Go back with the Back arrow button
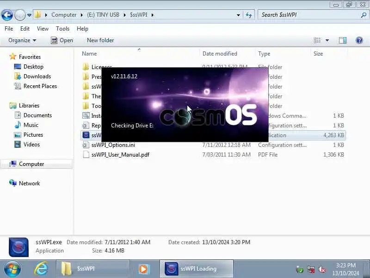This screenshot has height=278, width=370. [x=7, y=15]
